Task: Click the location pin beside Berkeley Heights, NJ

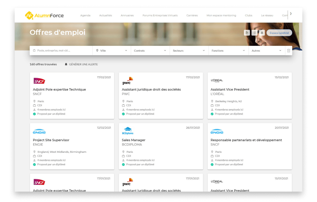Action: tap(212, 101)
